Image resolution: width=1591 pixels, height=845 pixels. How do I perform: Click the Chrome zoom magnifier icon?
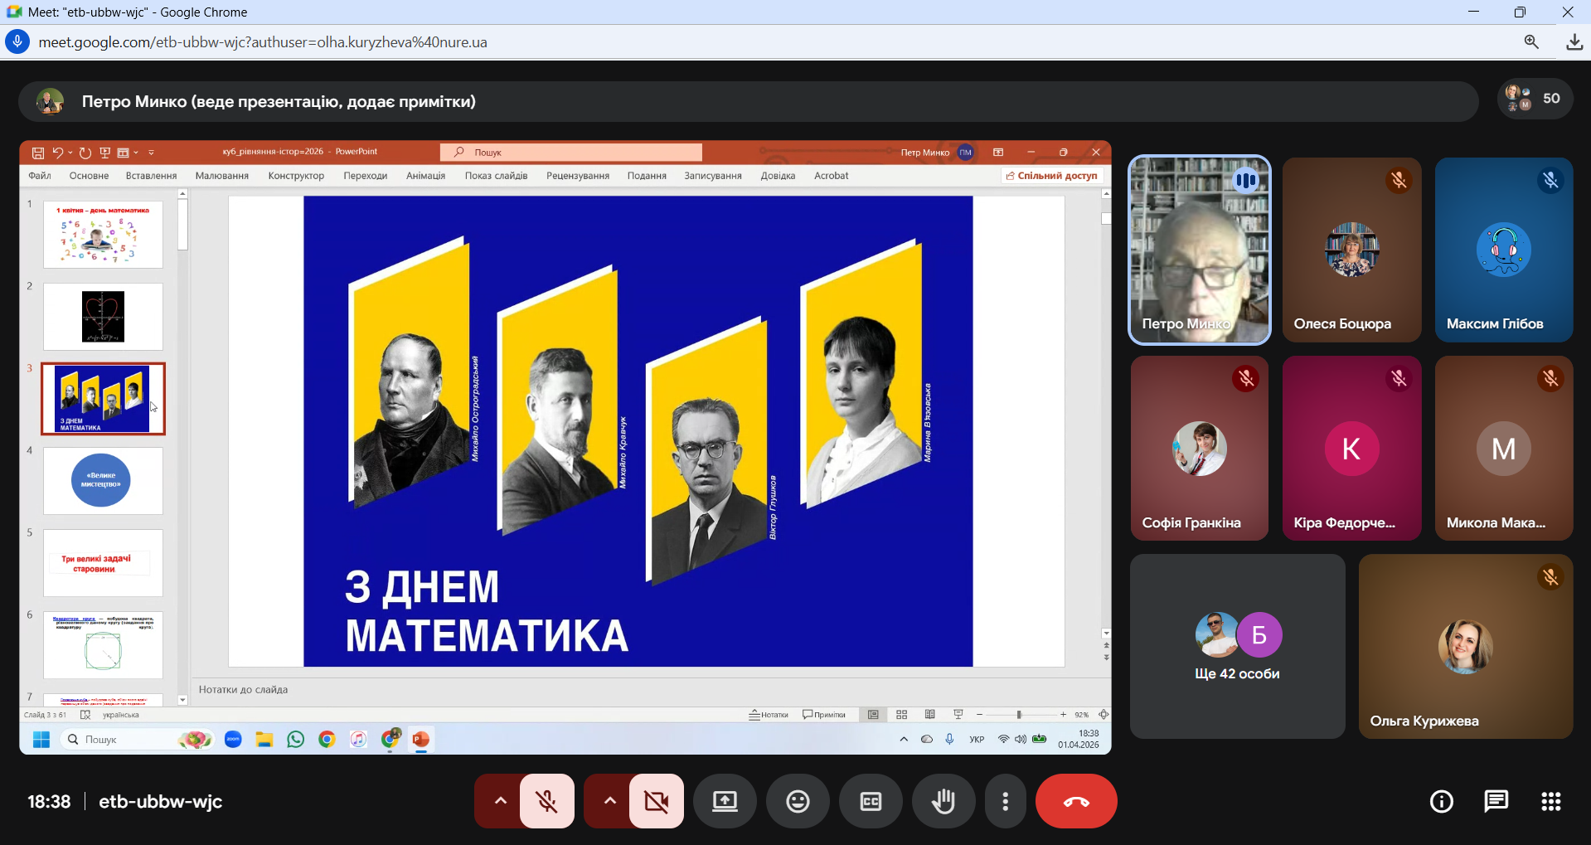pyautogui.click(x=1531, y=42)
